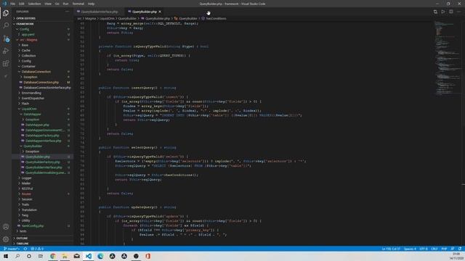Viewport: 465px width, 261px height.
Task: Open the Extensions view
Action: (6, 64)
